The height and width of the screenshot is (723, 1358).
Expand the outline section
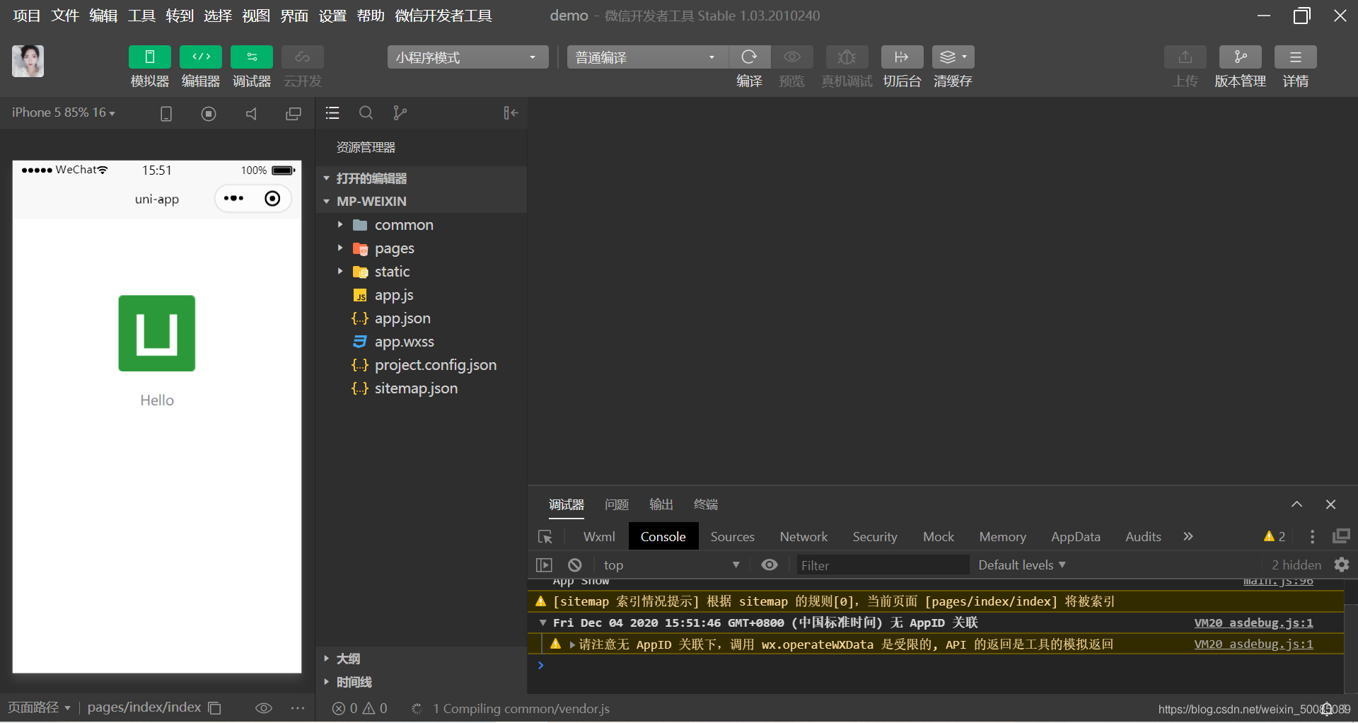coord(421,659)
